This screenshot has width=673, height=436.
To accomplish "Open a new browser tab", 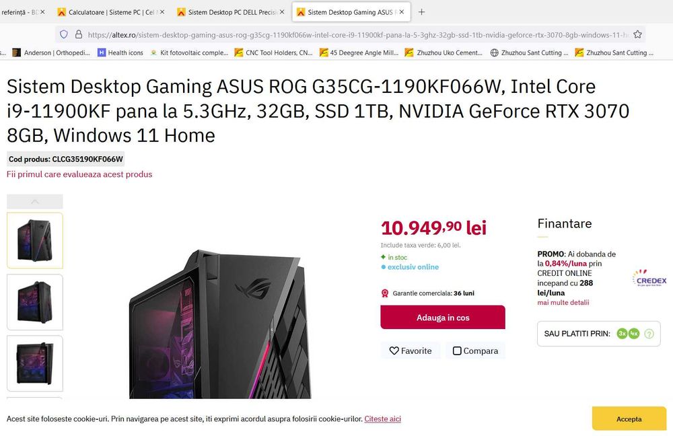I will [421, 12].
